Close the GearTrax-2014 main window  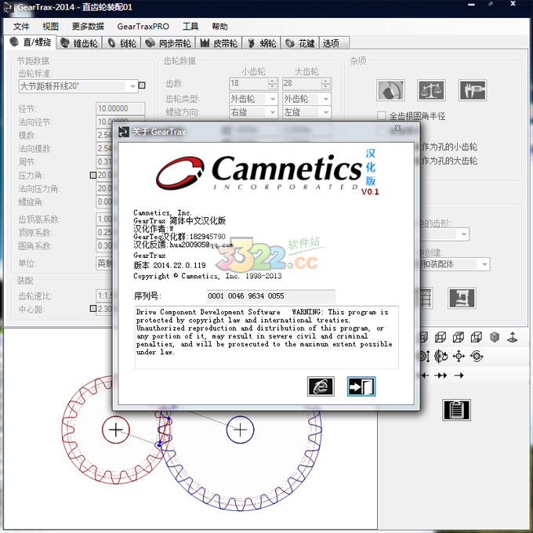(x=513, y=4)
